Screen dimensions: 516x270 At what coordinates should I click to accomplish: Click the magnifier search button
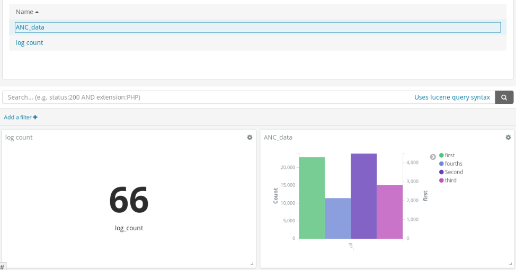click(x=504, y=97)
